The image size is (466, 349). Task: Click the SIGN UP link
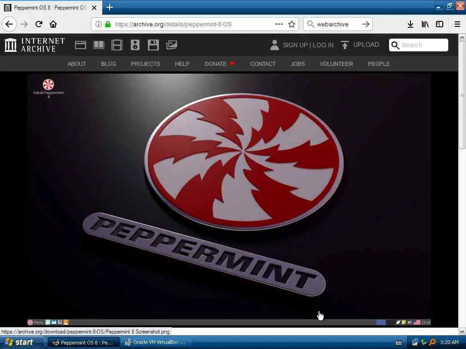point(295,45)
